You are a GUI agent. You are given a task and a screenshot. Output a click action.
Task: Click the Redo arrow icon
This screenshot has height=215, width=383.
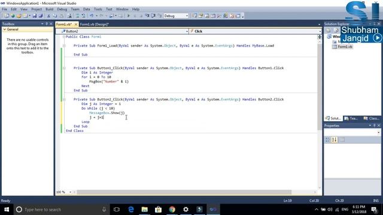tap(102, 16)
